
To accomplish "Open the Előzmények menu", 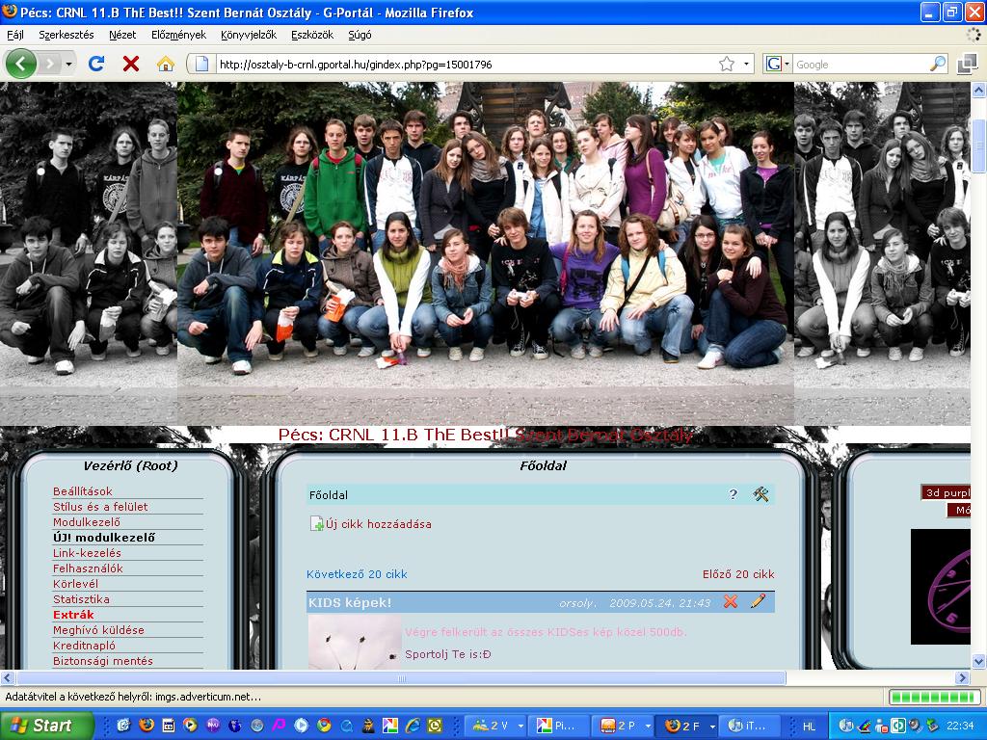I will coord(178,35).
